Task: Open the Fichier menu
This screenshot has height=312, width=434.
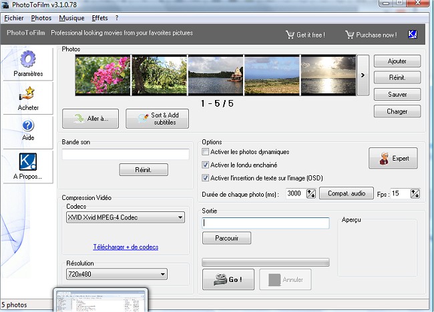Action: tap(14, 18)
